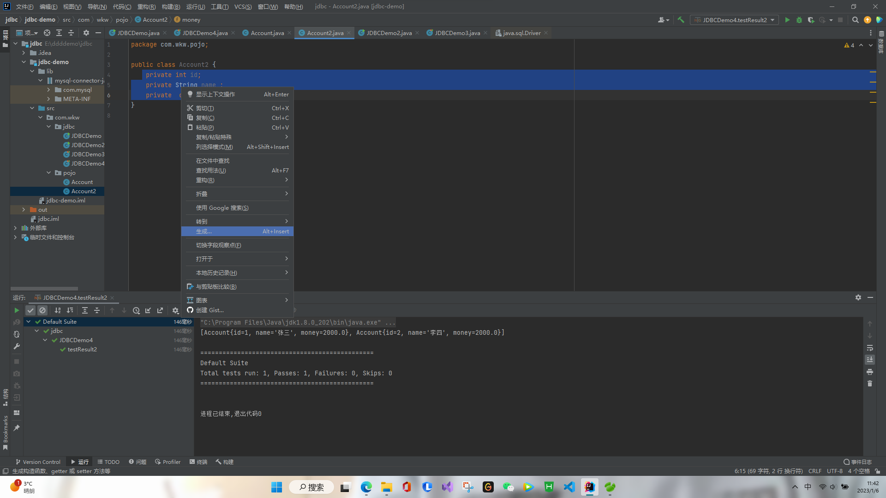
Task: Expand the out folder in project tree
Action: [x=24, y=209]
